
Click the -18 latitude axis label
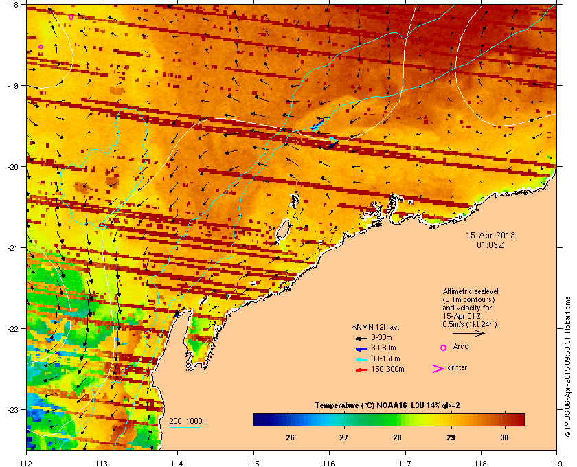point(13,5)
